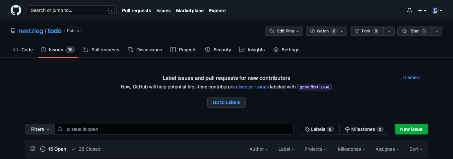This screenshot has height=159, width=453.
Task: Follow the discover issues link
Action: (252, 87)
